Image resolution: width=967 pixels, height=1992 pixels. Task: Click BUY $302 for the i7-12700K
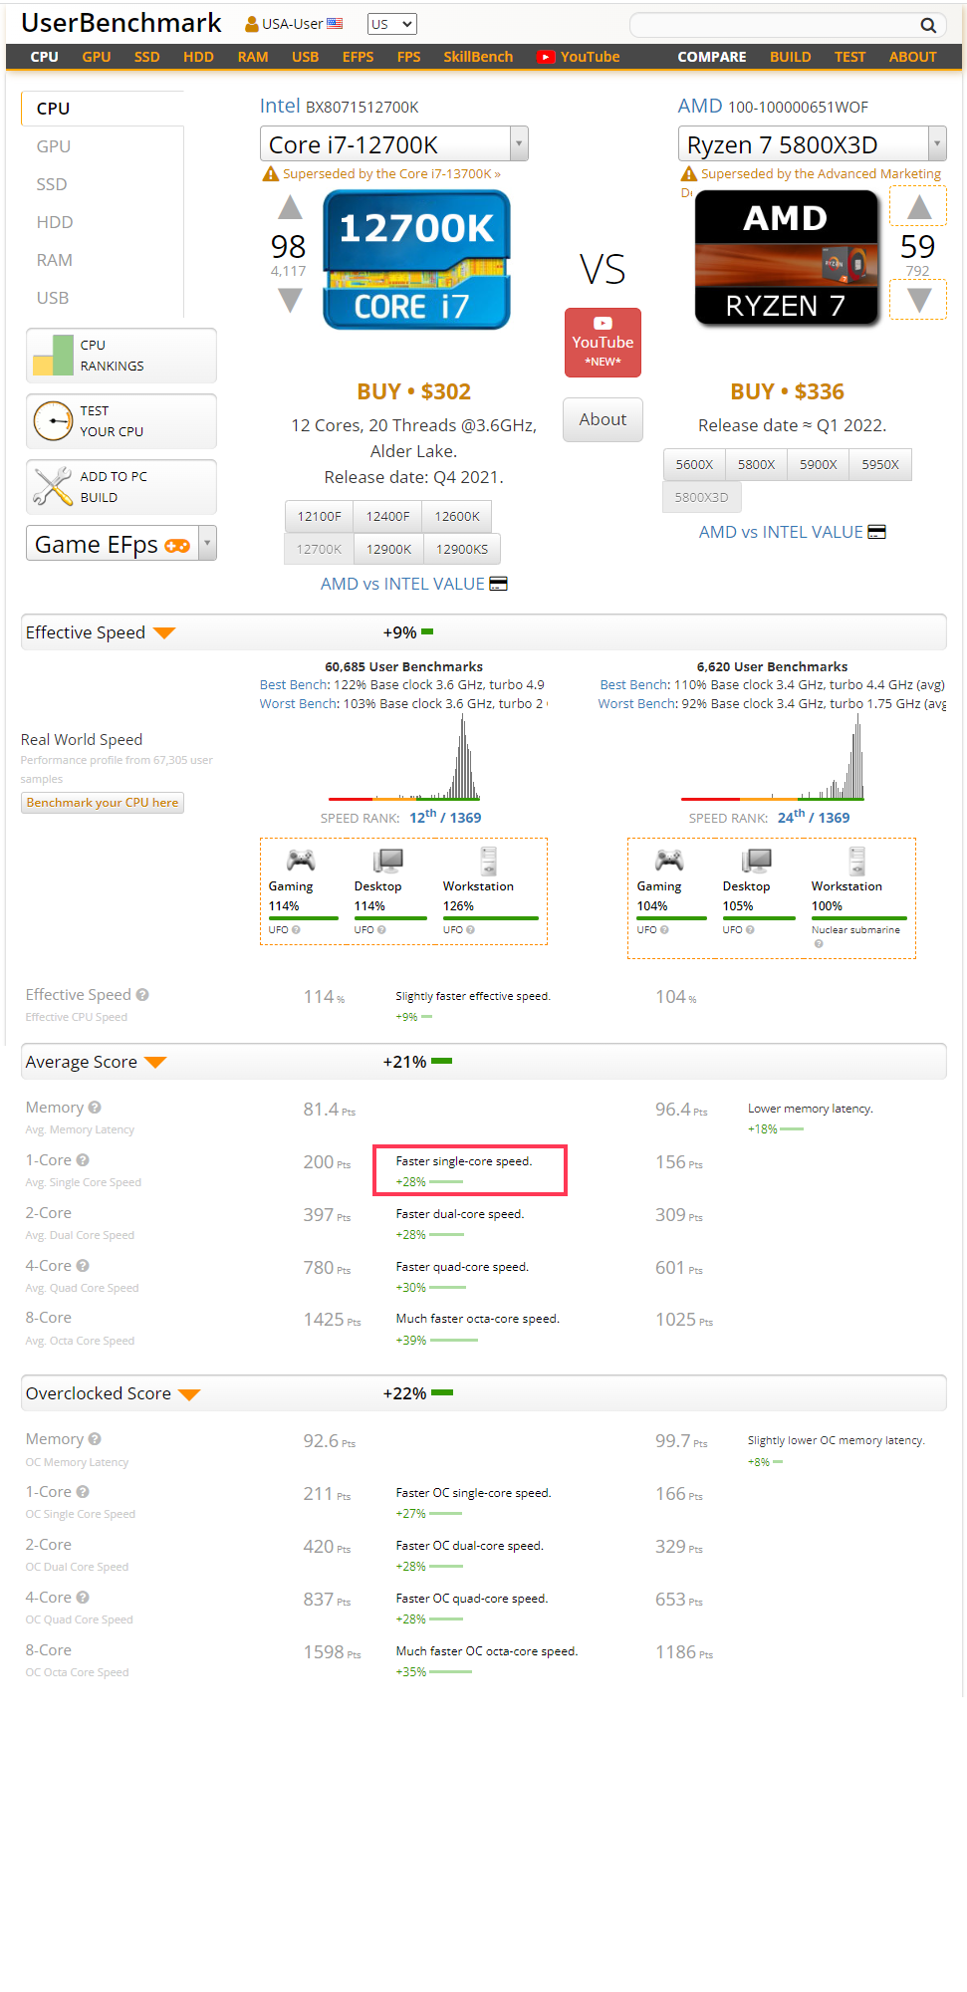(x=414, y=391)
